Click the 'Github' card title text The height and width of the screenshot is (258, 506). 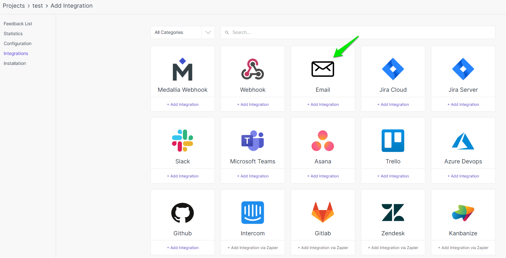(183, 233)
